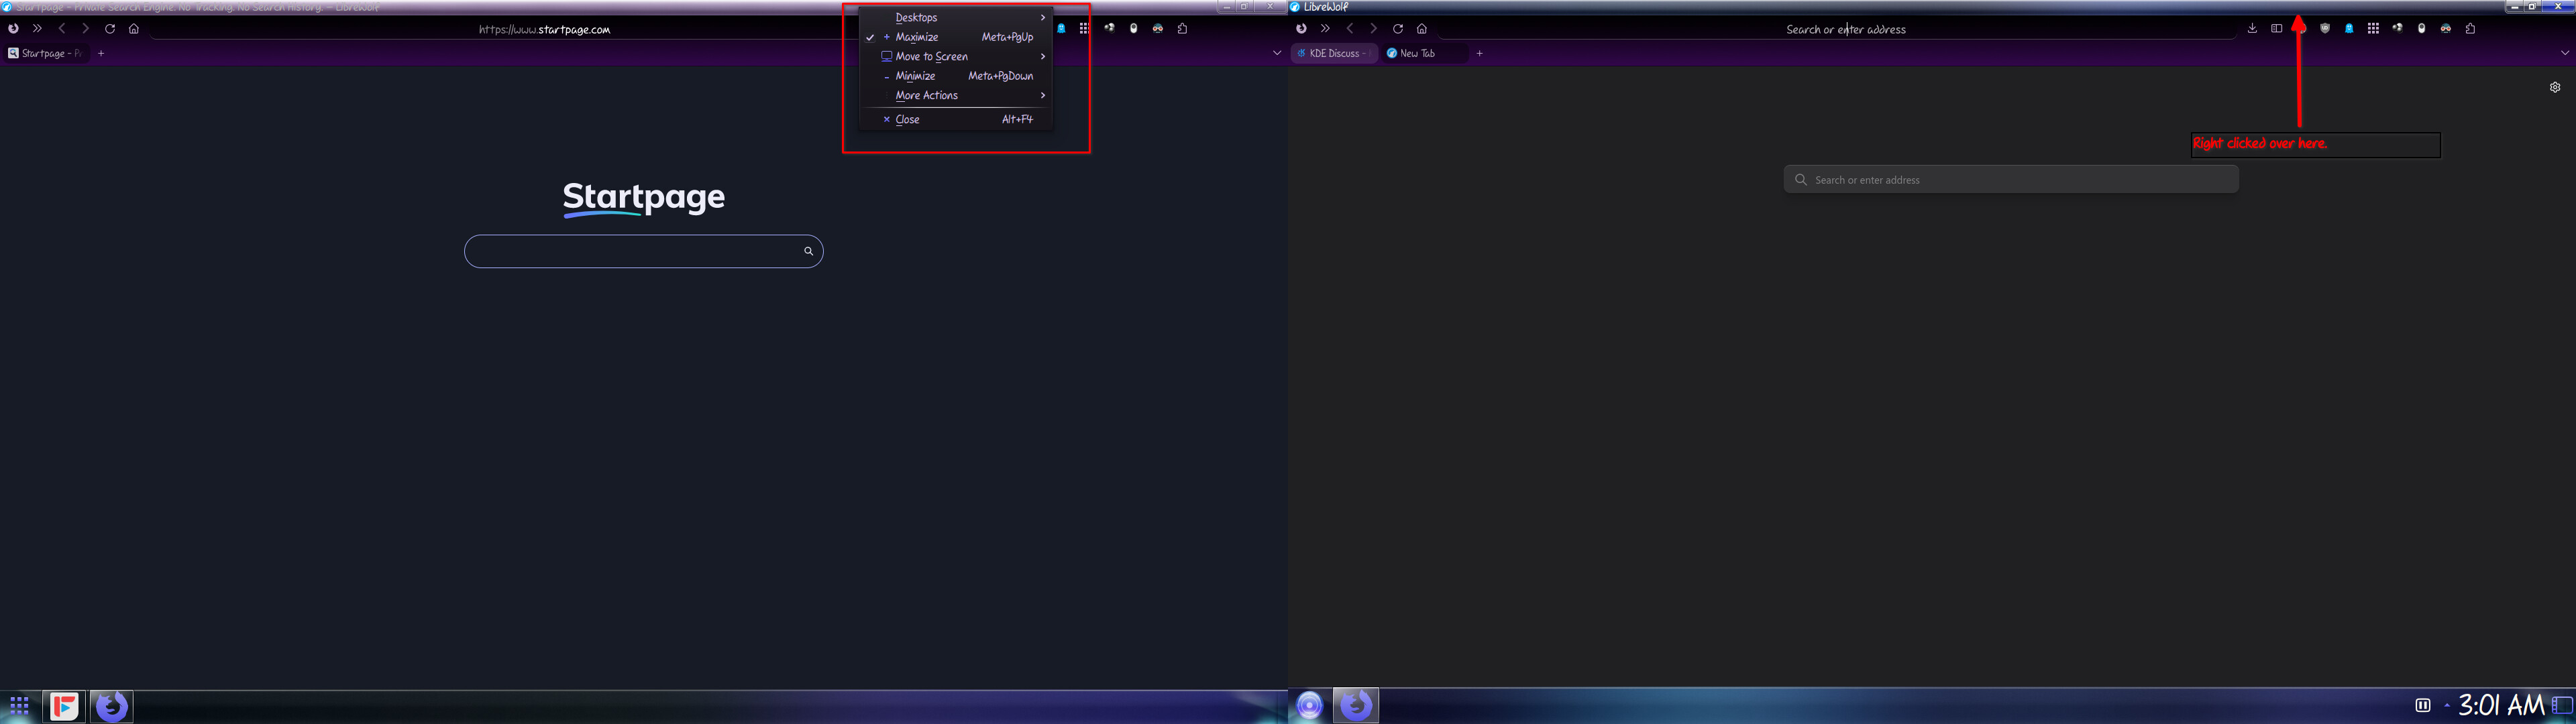Choose Close from the window menu

[x=956, y=119]
